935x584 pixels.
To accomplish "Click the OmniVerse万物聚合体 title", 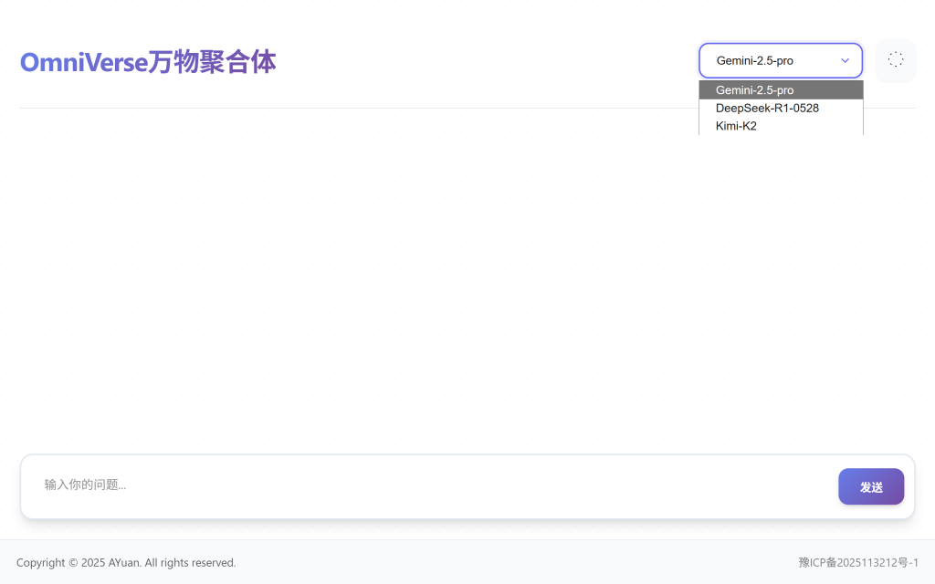I will pos(148,62).
